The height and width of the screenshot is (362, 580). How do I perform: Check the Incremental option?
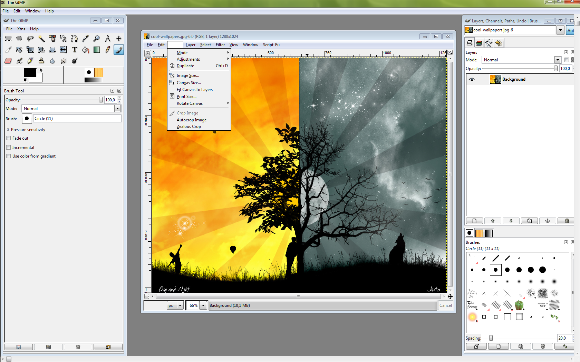(x=9, y=148)
